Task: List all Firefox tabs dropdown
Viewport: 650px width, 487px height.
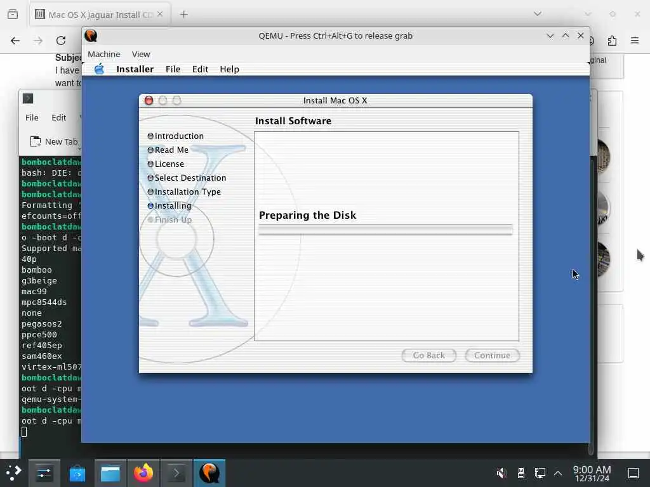Action: click(538, 14)
